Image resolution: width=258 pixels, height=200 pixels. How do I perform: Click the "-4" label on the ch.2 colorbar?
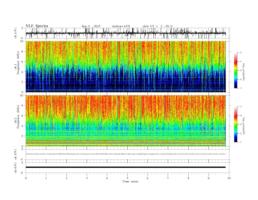tap(240, 115)
